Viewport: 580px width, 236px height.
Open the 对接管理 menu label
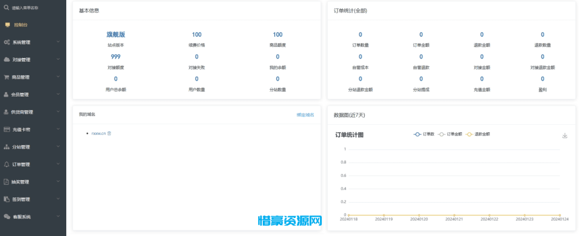[22, 60]
